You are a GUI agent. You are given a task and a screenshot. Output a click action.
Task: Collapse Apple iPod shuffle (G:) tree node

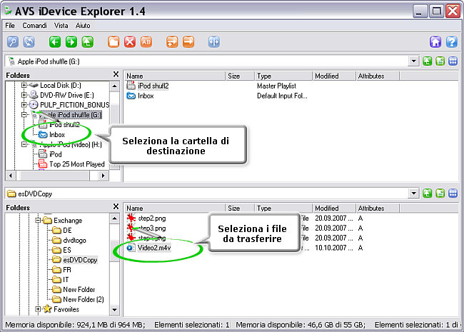click(x=24, y=115)
